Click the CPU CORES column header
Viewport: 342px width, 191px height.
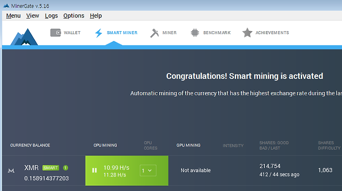151,146
